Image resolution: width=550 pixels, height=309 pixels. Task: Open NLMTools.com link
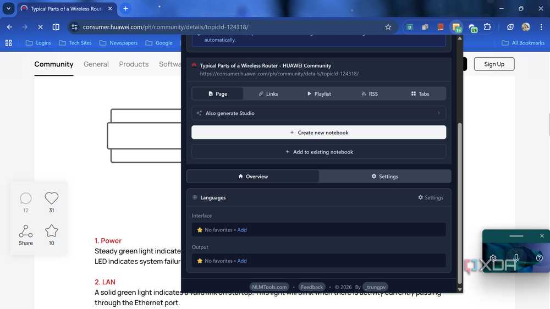[269, 287]
